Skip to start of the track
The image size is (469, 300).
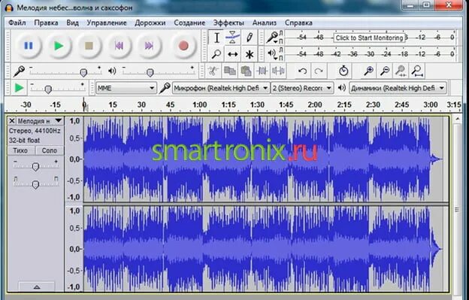(119, 46)
